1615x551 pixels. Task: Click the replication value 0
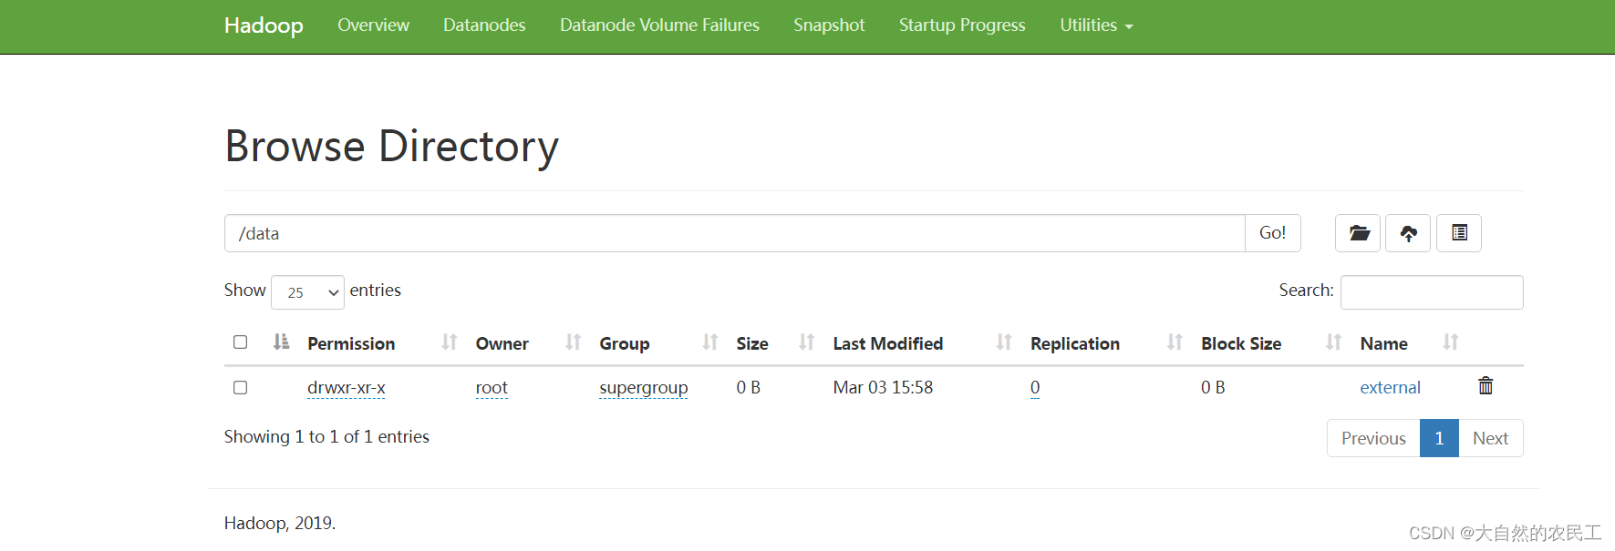(1035, 388)
